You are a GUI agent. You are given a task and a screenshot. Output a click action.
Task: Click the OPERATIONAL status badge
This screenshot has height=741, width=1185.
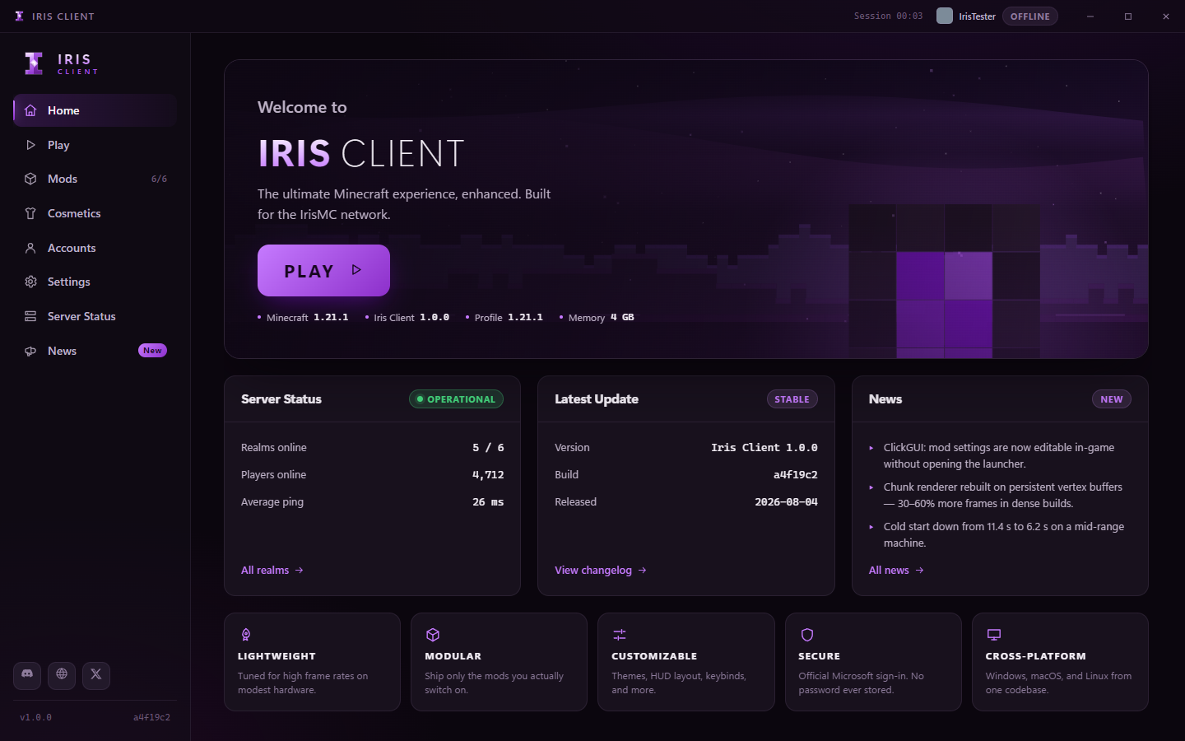pyautogui.click(x=456, y=399)
